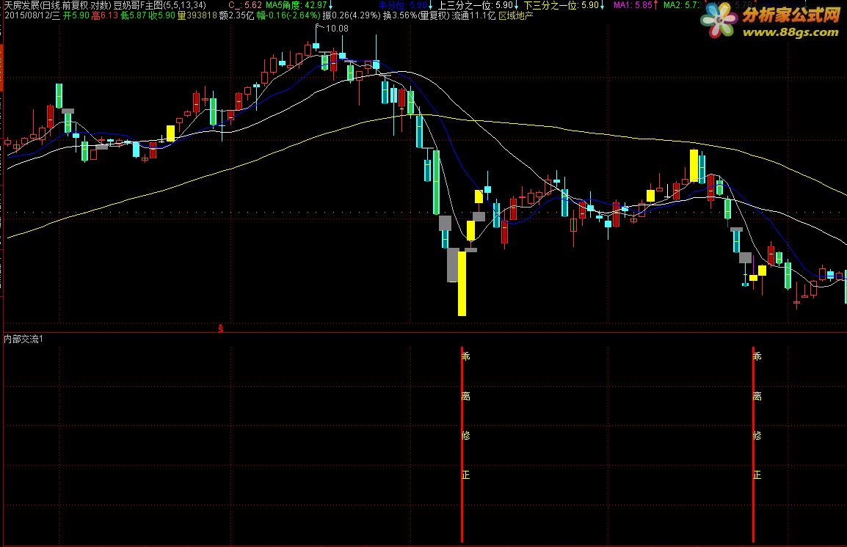The height and width of the screenshot is (547, 847).
Task: Click the change value 幅-0.16(-2.64%)
Action: tap(288, 15)
